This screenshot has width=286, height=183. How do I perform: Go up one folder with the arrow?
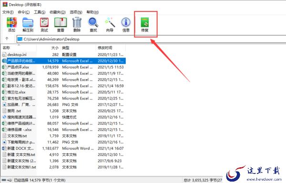pyautogui.click(x=7, y=39)
